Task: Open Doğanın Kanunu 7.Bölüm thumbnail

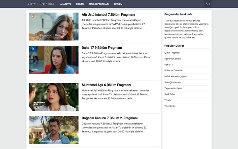Action: [x=54, y=130]
